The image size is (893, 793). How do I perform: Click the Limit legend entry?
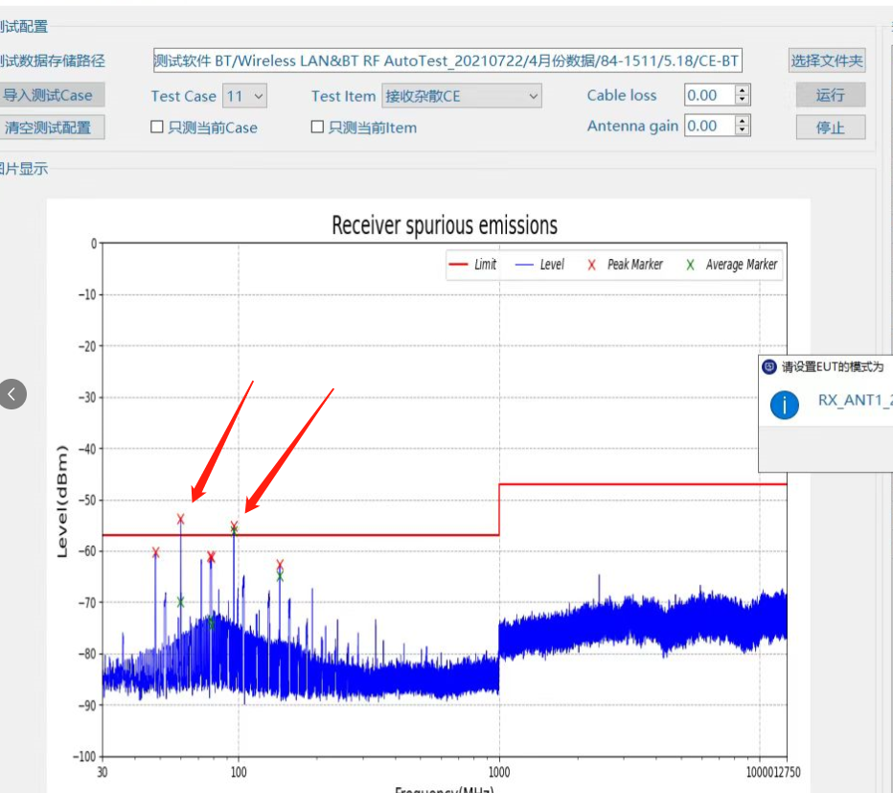[472, 265]
